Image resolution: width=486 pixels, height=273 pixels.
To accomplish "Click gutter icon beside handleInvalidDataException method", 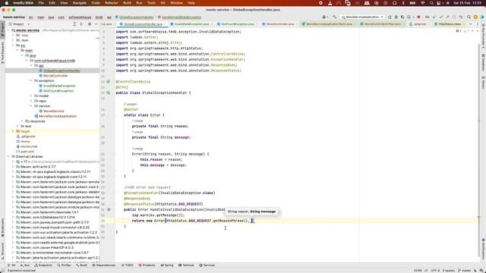I will [109, 209].
